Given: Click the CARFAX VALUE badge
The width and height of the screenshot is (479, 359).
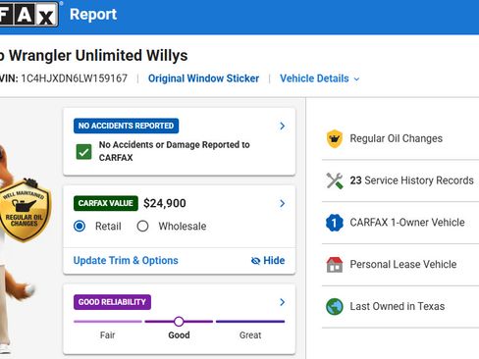Looking at the screenshot, I should pos(106,203).
